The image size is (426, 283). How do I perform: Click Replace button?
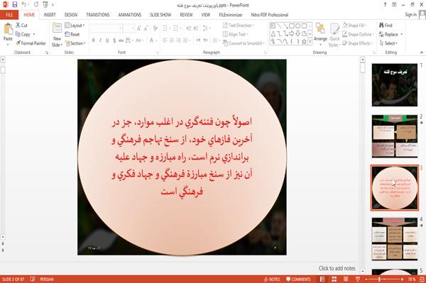click(391, 34)
